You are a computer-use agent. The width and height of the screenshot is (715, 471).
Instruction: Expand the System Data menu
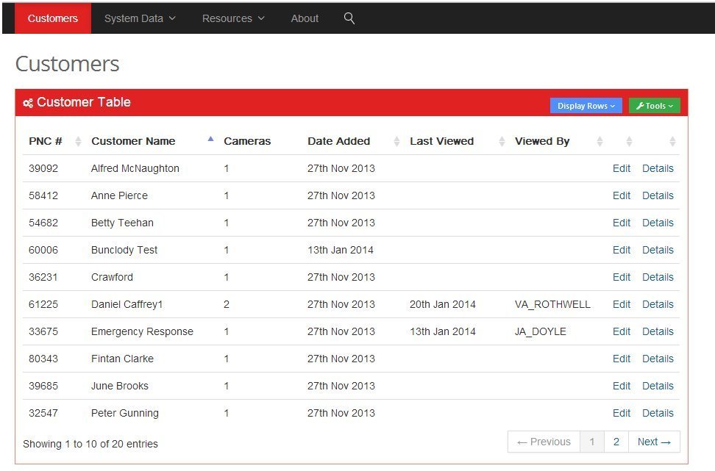tap(139, 18)
